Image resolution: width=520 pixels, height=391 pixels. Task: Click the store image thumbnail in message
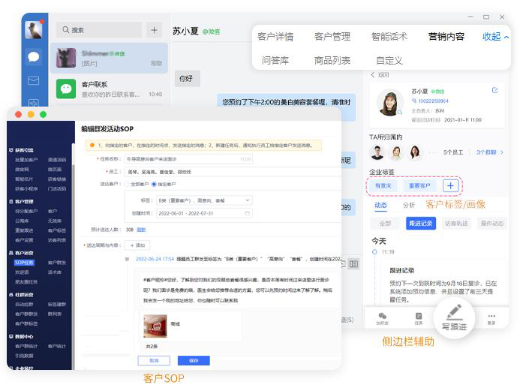(x=155, y=326)
